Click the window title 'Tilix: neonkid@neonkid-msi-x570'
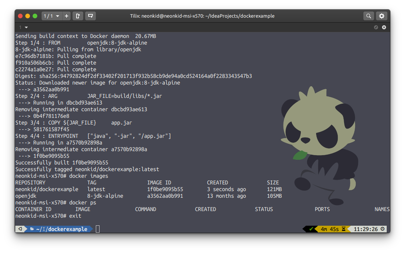 (202, 16)
